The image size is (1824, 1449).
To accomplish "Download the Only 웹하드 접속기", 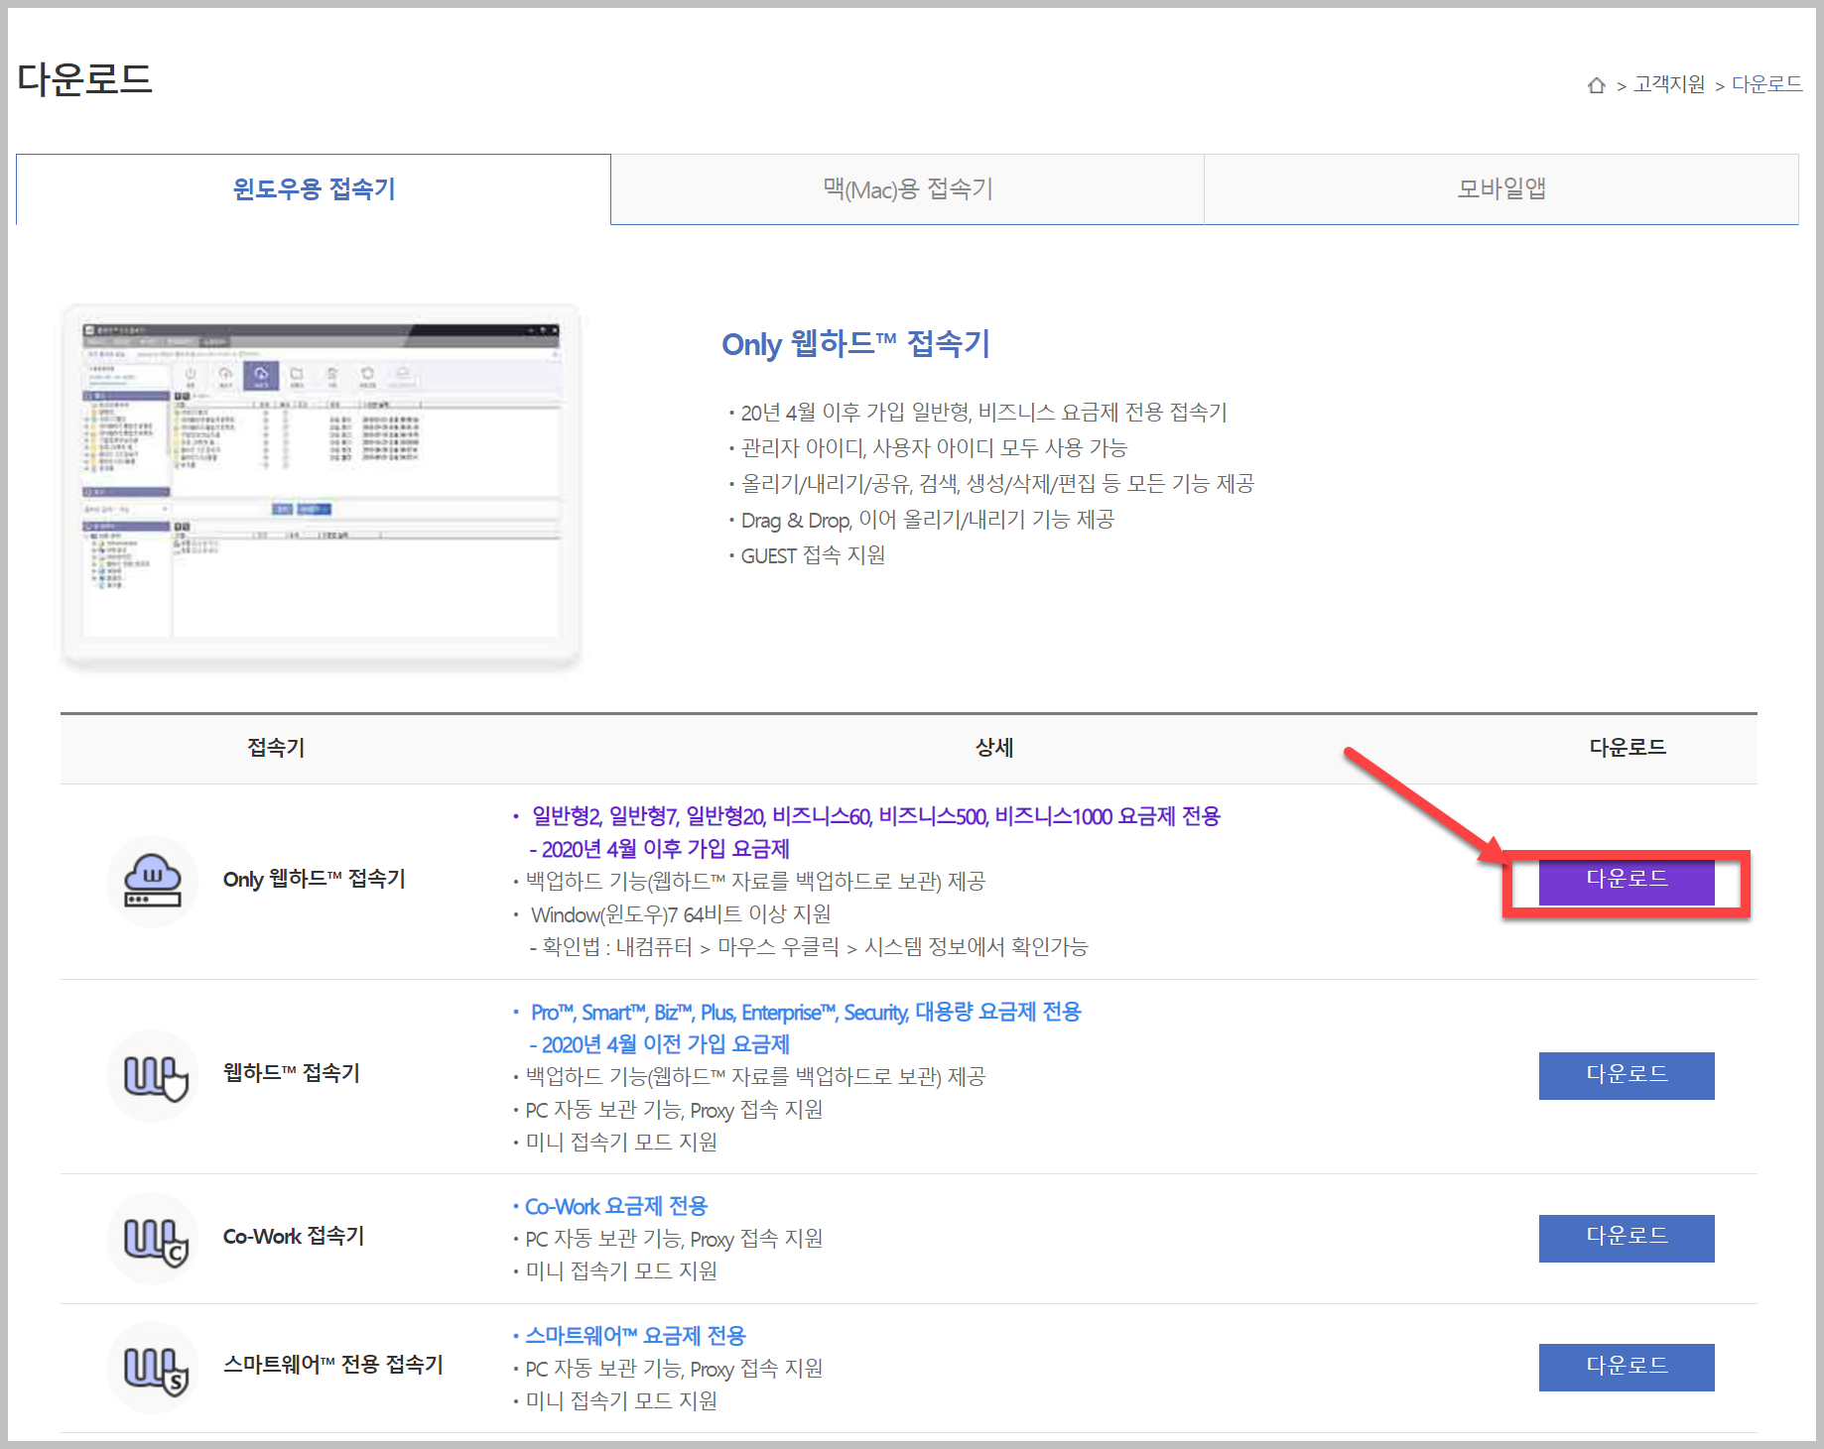I will [x=1627, y=880].
